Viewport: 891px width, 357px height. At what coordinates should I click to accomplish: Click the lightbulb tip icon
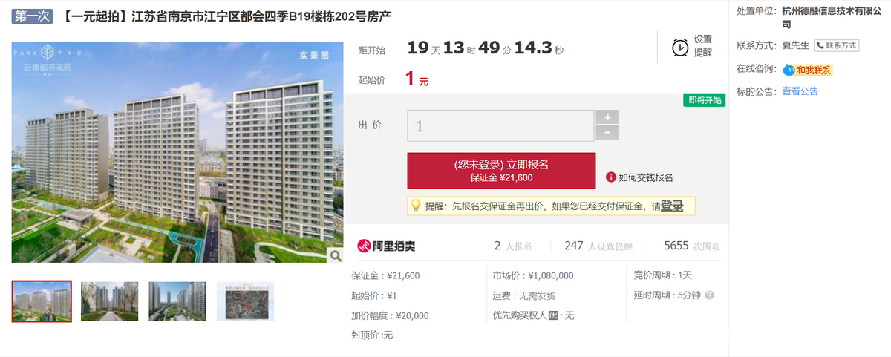click(x=416, y=206)
